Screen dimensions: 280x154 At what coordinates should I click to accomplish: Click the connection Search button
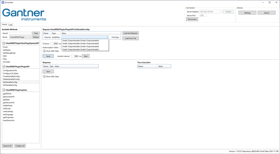[x=228, y=12]
